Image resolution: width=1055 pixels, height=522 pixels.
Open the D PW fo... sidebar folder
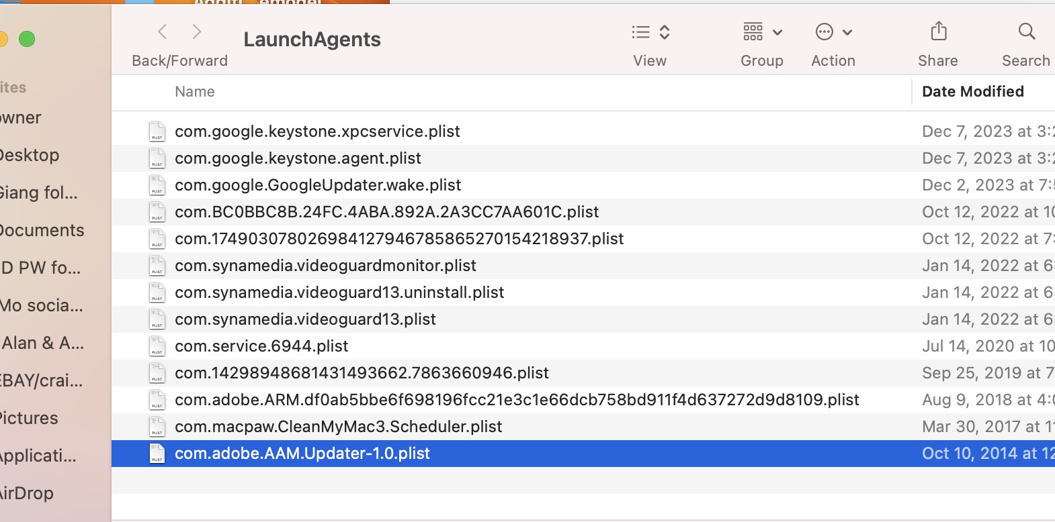pos(40,268)
